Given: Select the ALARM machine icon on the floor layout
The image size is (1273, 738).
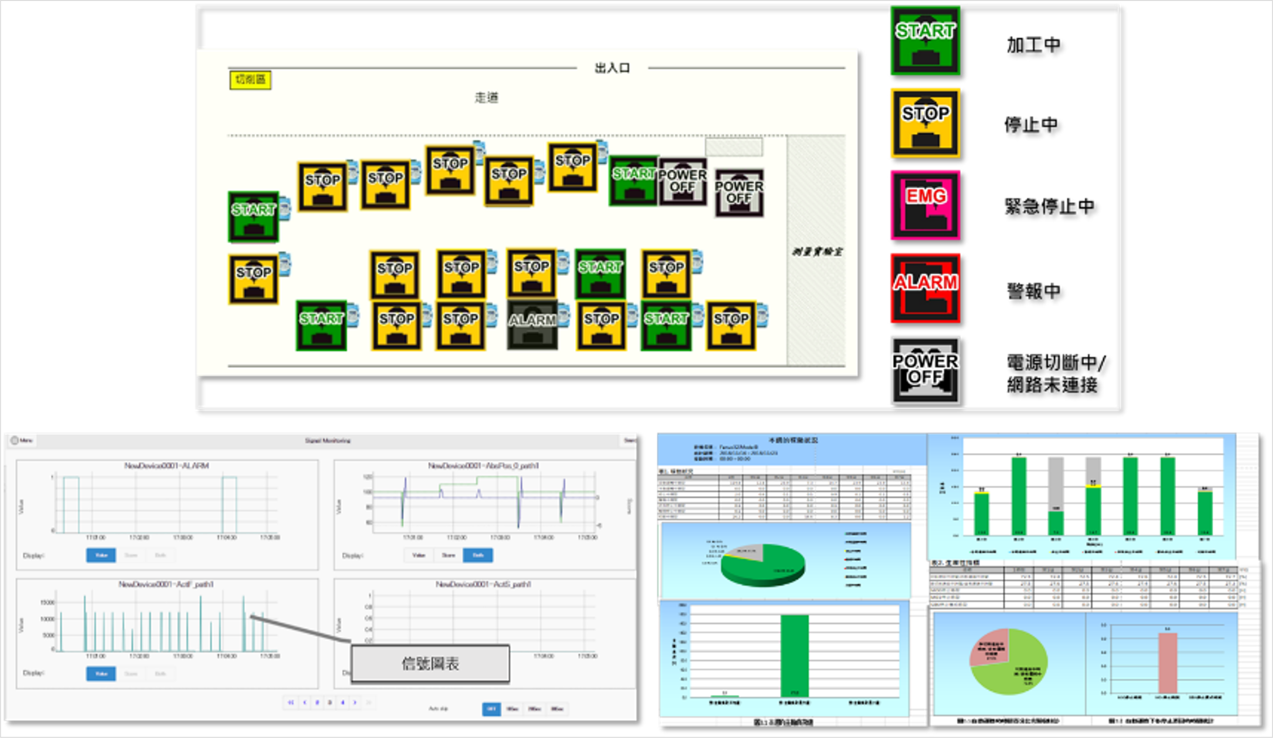Looking at the screenshot, I should click(532, 326).
